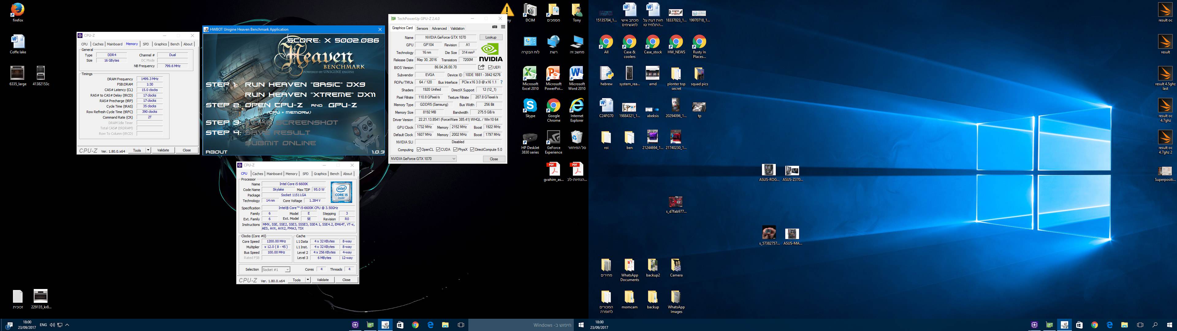Open the Superposition desktop icon
This screenshot has width=1177, height=331.
click(1165, 174)
